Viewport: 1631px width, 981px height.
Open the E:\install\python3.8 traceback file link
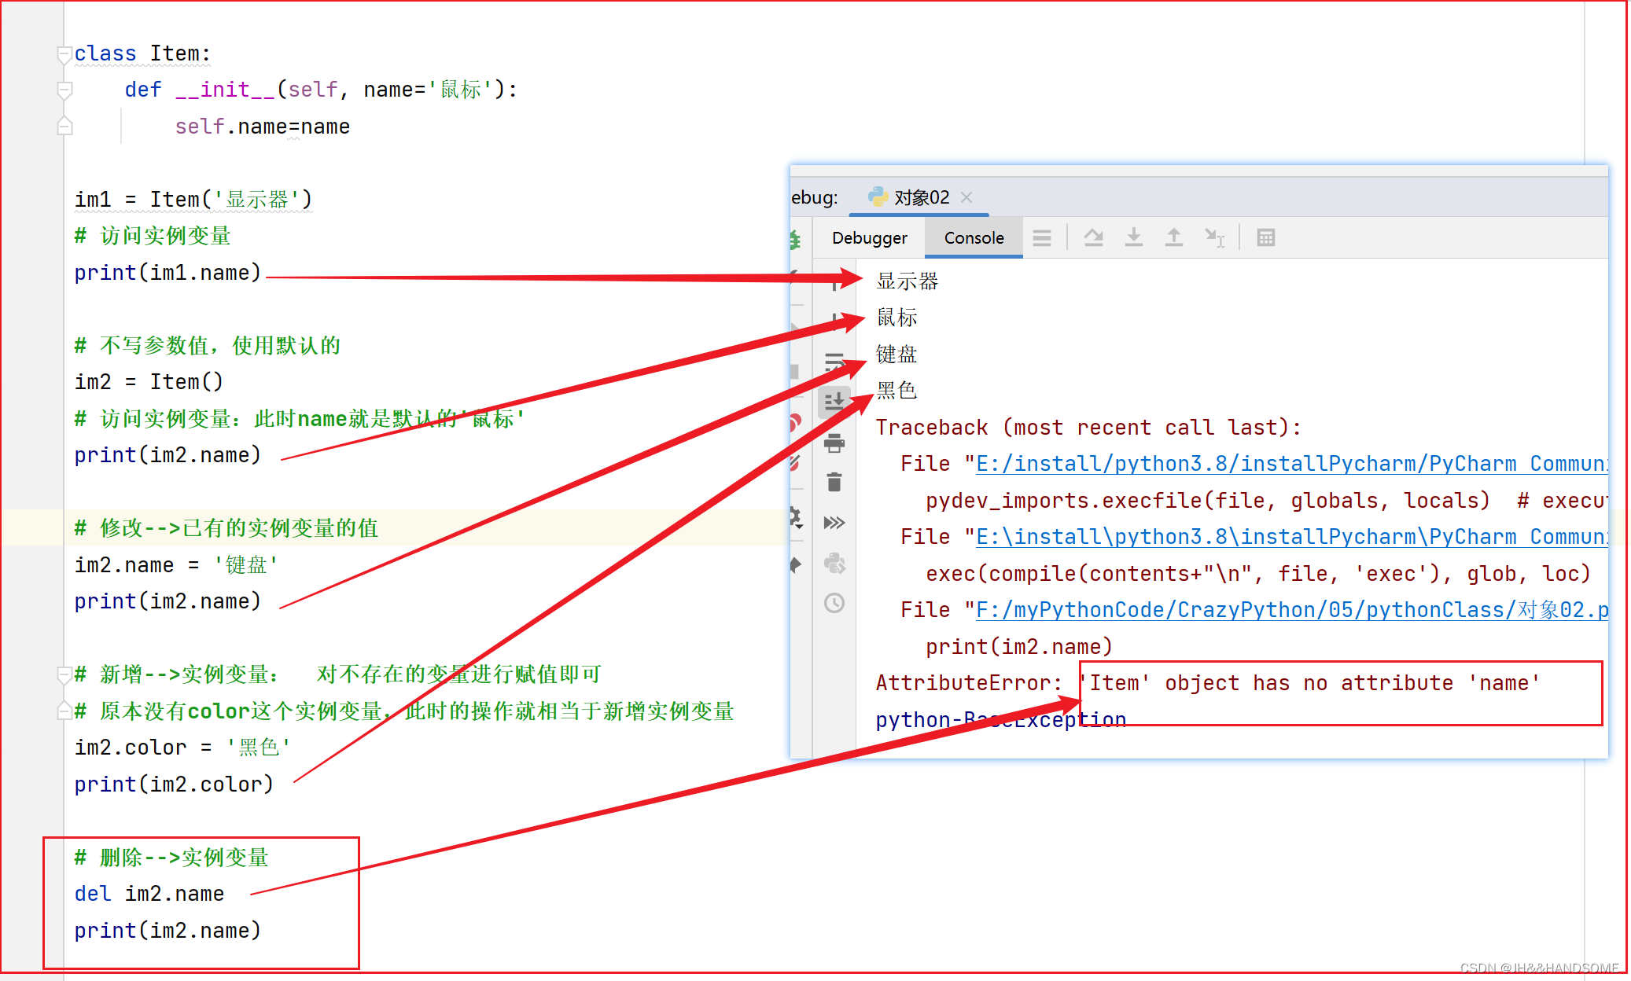tap(1292, 537)
